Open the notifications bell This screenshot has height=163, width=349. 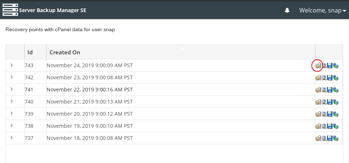(287, 11)
